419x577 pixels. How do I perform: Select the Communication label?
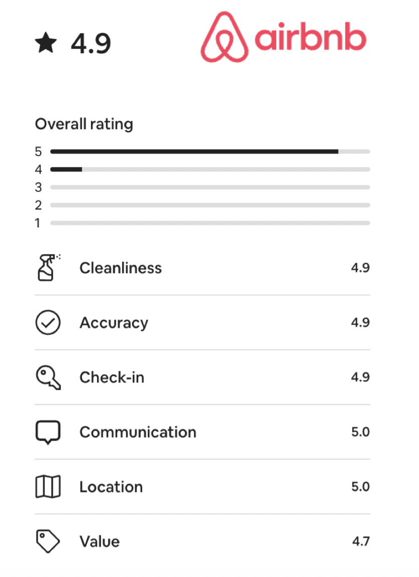138,432
